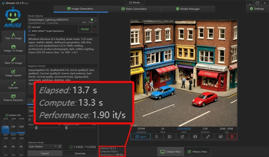Click the red X unload model button
The height and width of the screenshot is (157, 269).
94,29
